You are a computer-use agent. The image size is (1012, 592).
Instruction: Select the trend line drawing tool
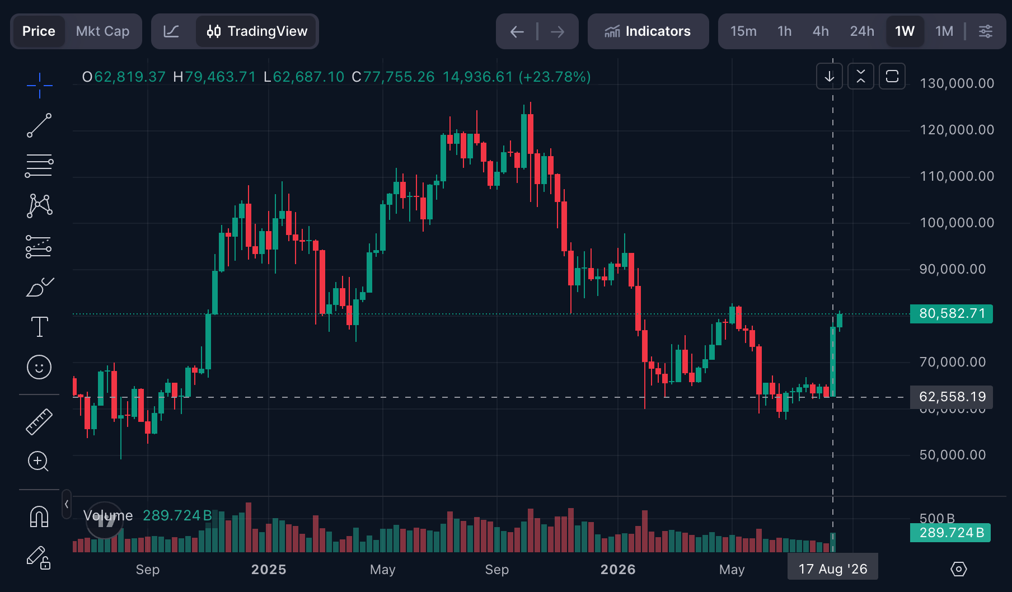click(x=39, y=125)
